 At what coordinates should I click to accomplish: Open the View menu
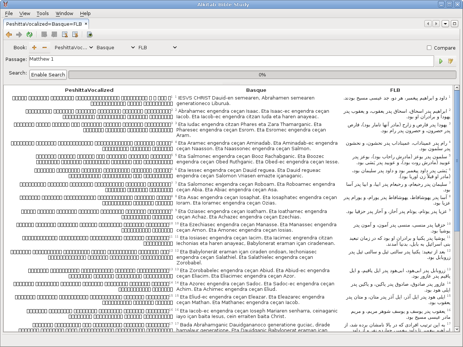(x=25, y=13)
